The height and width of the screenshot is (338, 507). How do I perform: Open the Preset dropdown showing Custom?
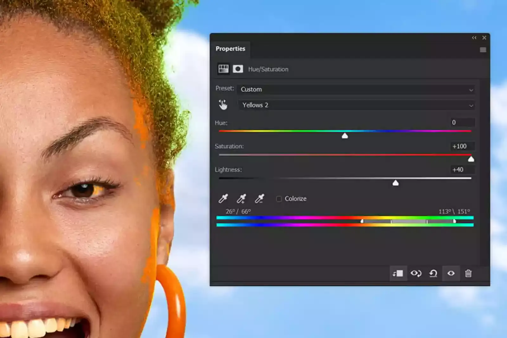pos(356,89)
